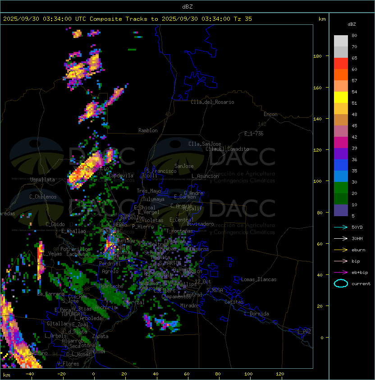Select the red 60–65 dBZ legend swatch
The width and height of the screenshot is (375, 380).
click(341, 64)
